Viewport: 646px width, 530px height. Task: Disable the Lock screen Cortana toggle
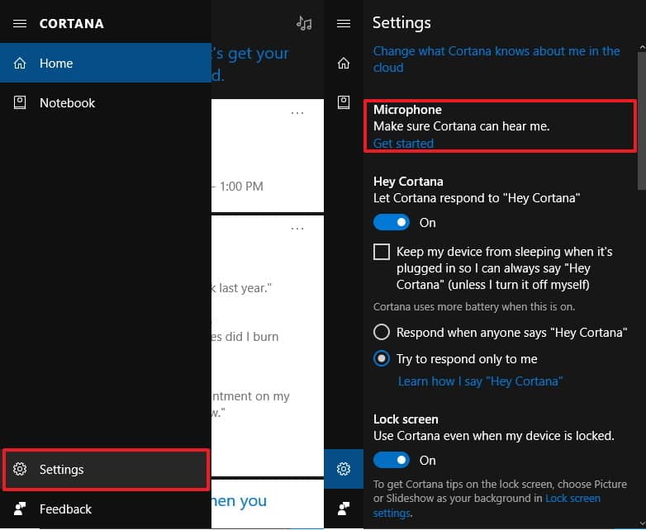click(x=392, y=460)
